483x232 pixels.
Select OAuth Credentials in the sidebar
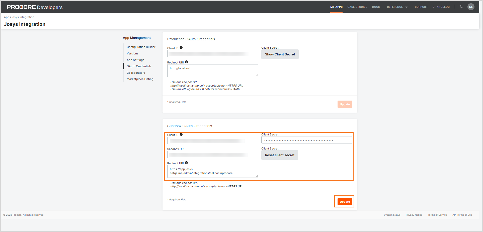(x=139, y=66)
